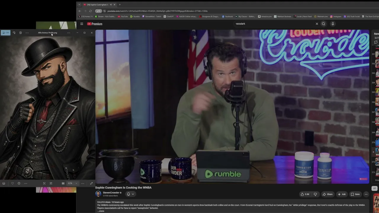Screen dimensions: 379x213
Task: Open the YouTube bookmark
Action: (123, 17)
